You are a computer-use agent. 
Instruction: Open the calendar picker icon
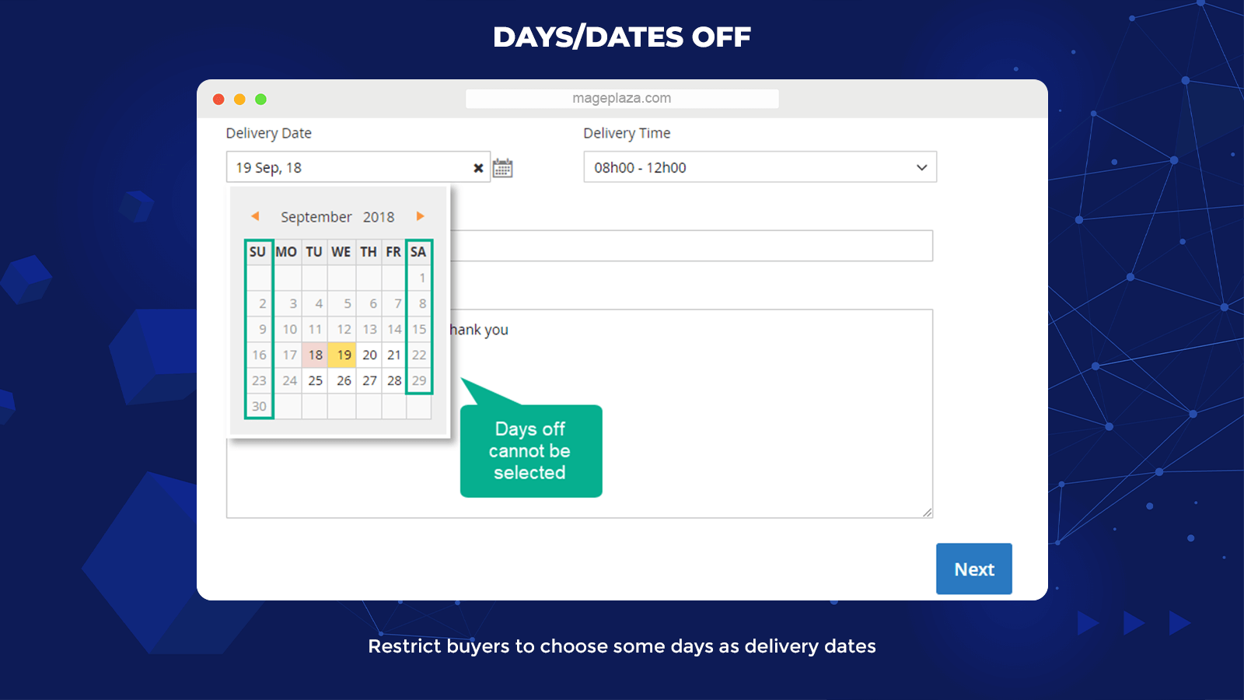[501, 167]
